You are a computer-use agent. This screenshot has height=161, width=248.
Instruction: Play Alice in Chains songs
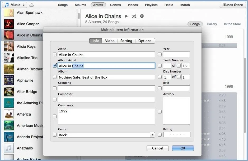point(126,16)
